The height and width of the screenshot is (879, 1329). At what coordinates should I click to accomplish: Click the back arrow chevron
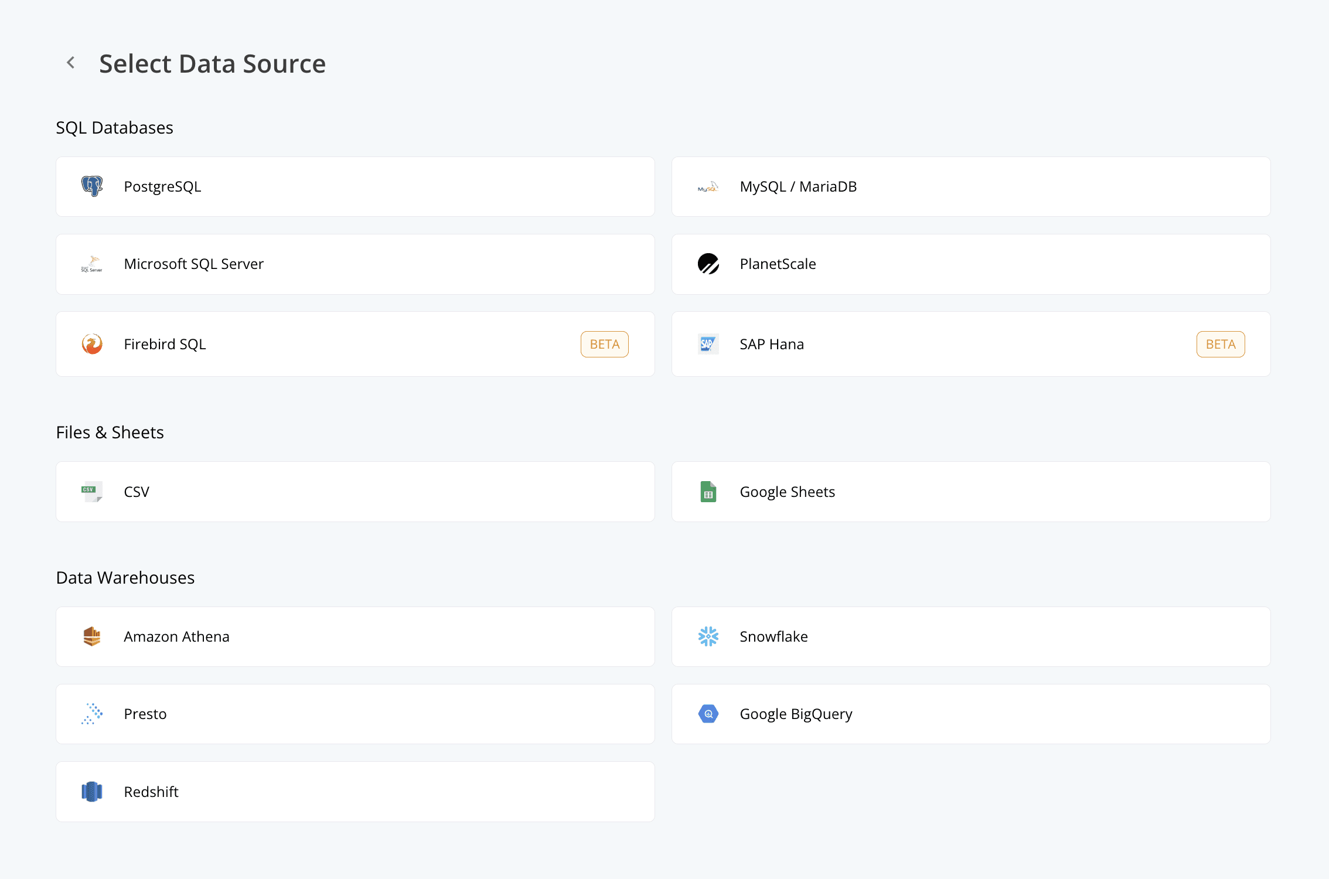[71, 63]
